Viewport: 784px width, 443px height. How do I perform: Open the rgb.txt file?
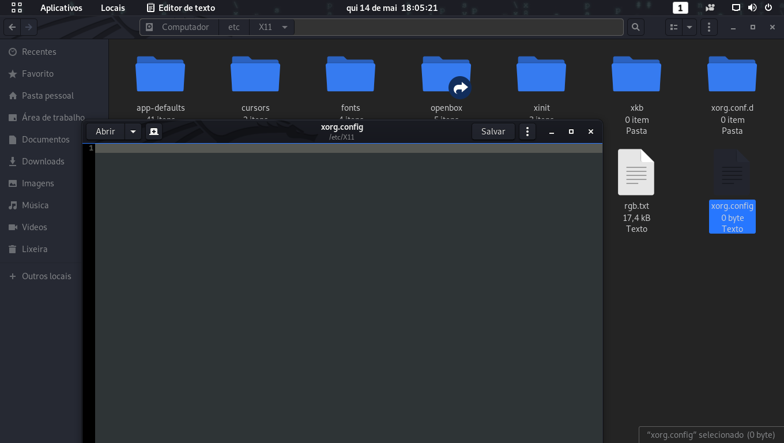[636, 173]
